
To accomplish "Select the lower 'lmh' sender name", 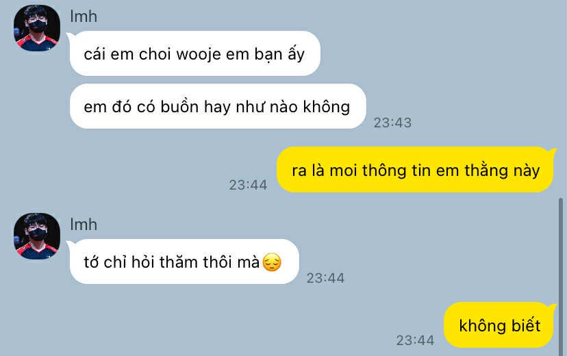I will [84, 225].
